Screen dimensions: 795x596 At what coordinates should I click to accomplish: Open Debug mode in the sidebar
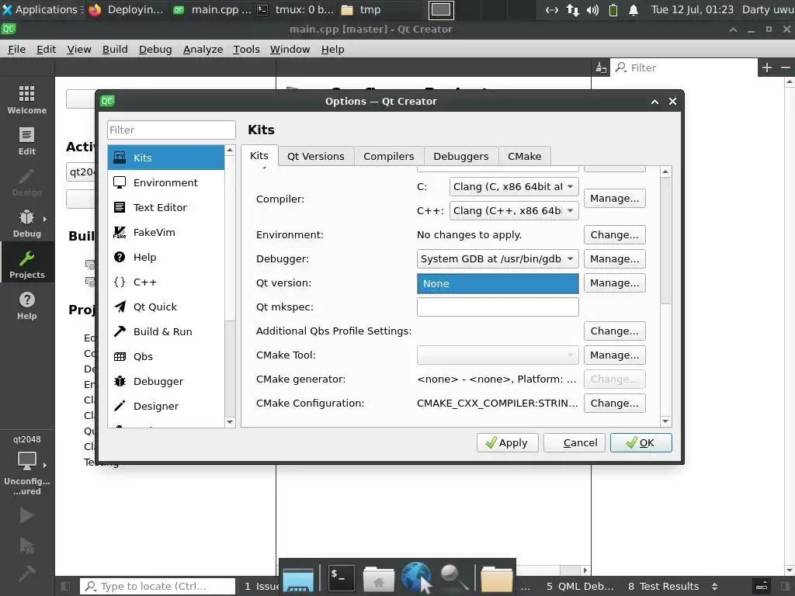pos(27,223)
